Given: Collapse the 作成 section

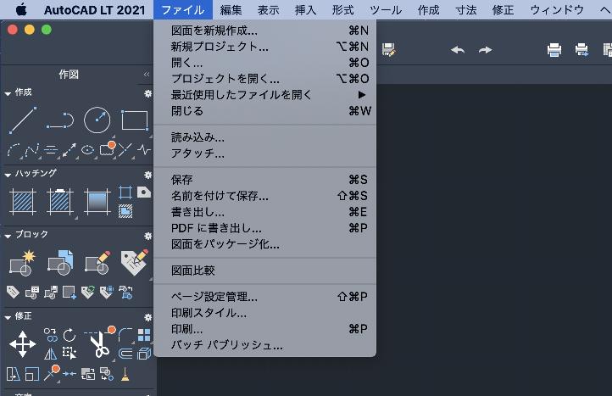Looking at the screenshot, I should [8, 94].
